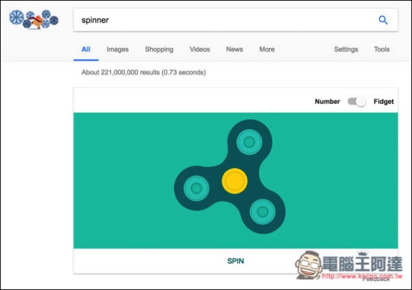Click the bottom-right lobe bearing of the spinner
Image resolution: width=412 pixels, height=290 pixels.
tap(263, 211)
